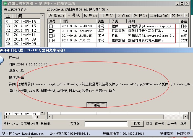Click the 检索 search button
193x138 pixels.
click(x=137, y=124)
